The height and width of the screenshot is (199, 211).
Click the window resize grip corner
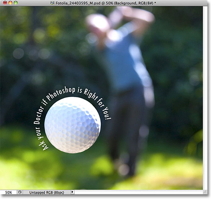(205, 192)
